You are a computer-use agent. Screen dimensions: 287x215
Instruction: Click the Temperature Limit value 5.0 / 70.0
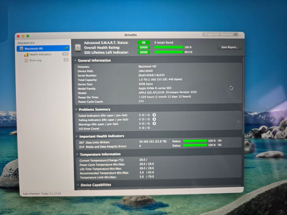[x=146, y=176]
